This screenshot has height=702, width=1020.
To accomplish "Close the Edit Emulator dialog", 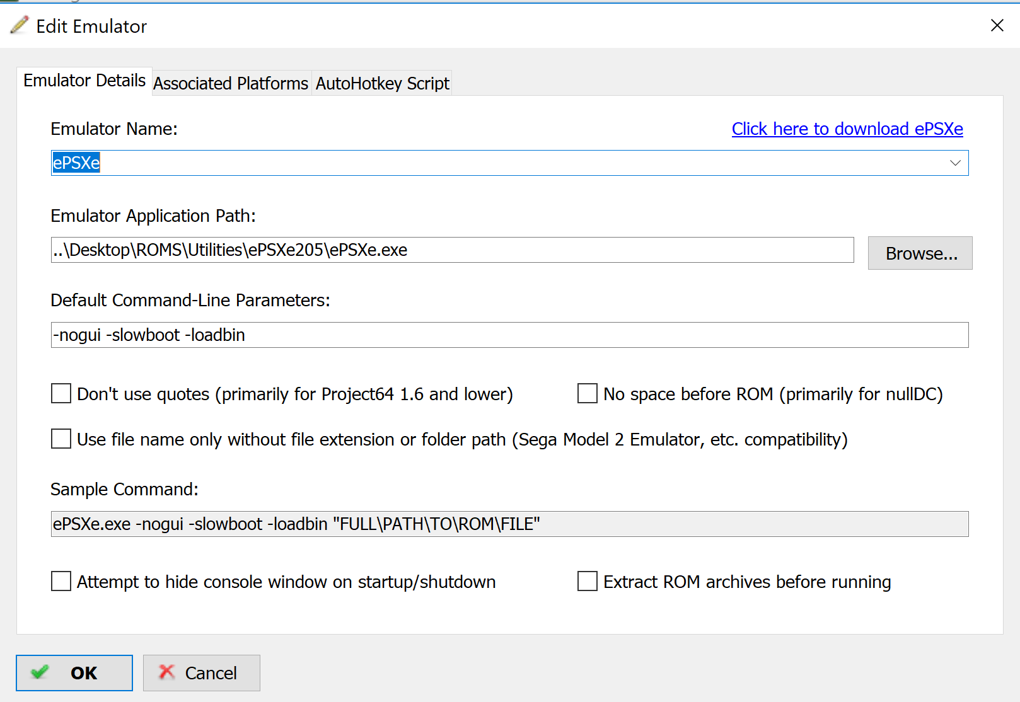I will pyautogui.click(x=997, y=25).
